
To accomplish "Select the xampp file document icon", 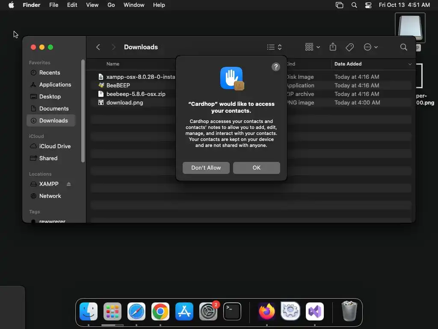I will click(101, 77).
